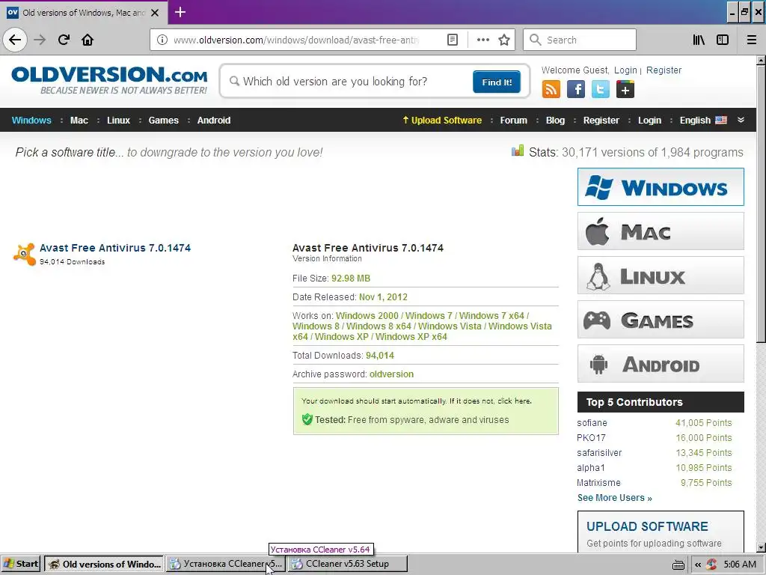Open the Twitter icon

(x=601, y=90)
